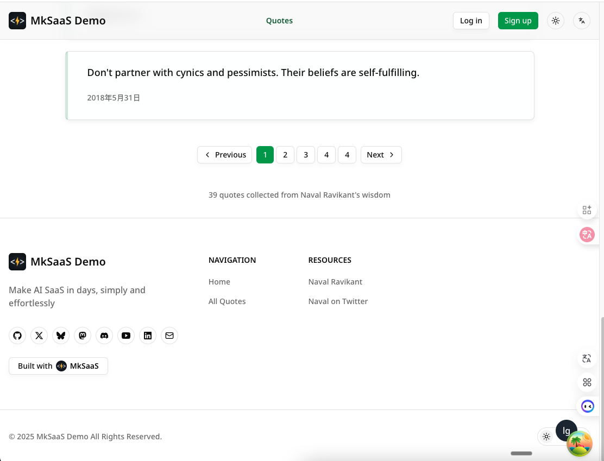This screenshot has width=604, height=461.
Task: Open the language switcher in header
Action: click(x=582, y=21)
